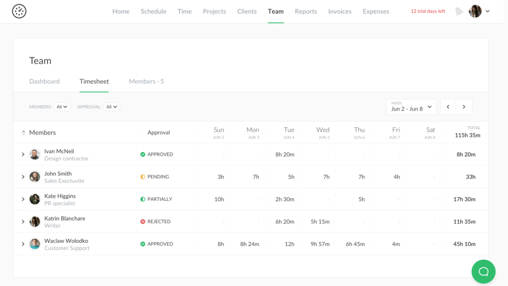This screenshot has height=286, width=508.
Task: Open the Week Jun 2 - Jun 8 selector
Action: [411, 107]
